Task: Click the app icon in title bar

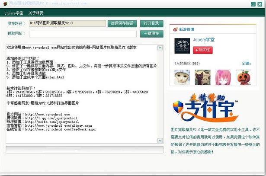Action: [x=6, y=3]
